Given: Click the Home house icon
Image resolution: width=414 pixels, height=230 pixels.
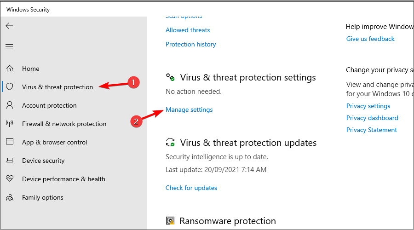Looking at the screenshot, I should [10, 69].
